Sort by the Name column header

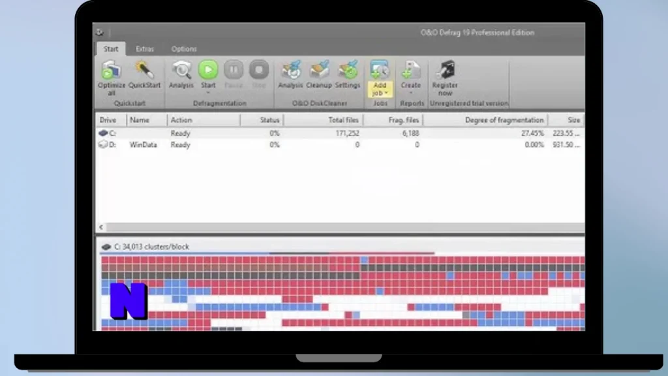point(147,120)
